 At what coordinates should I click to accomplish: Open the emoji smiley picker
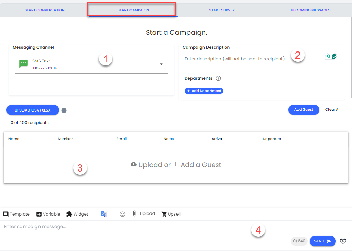coord(123,214)
